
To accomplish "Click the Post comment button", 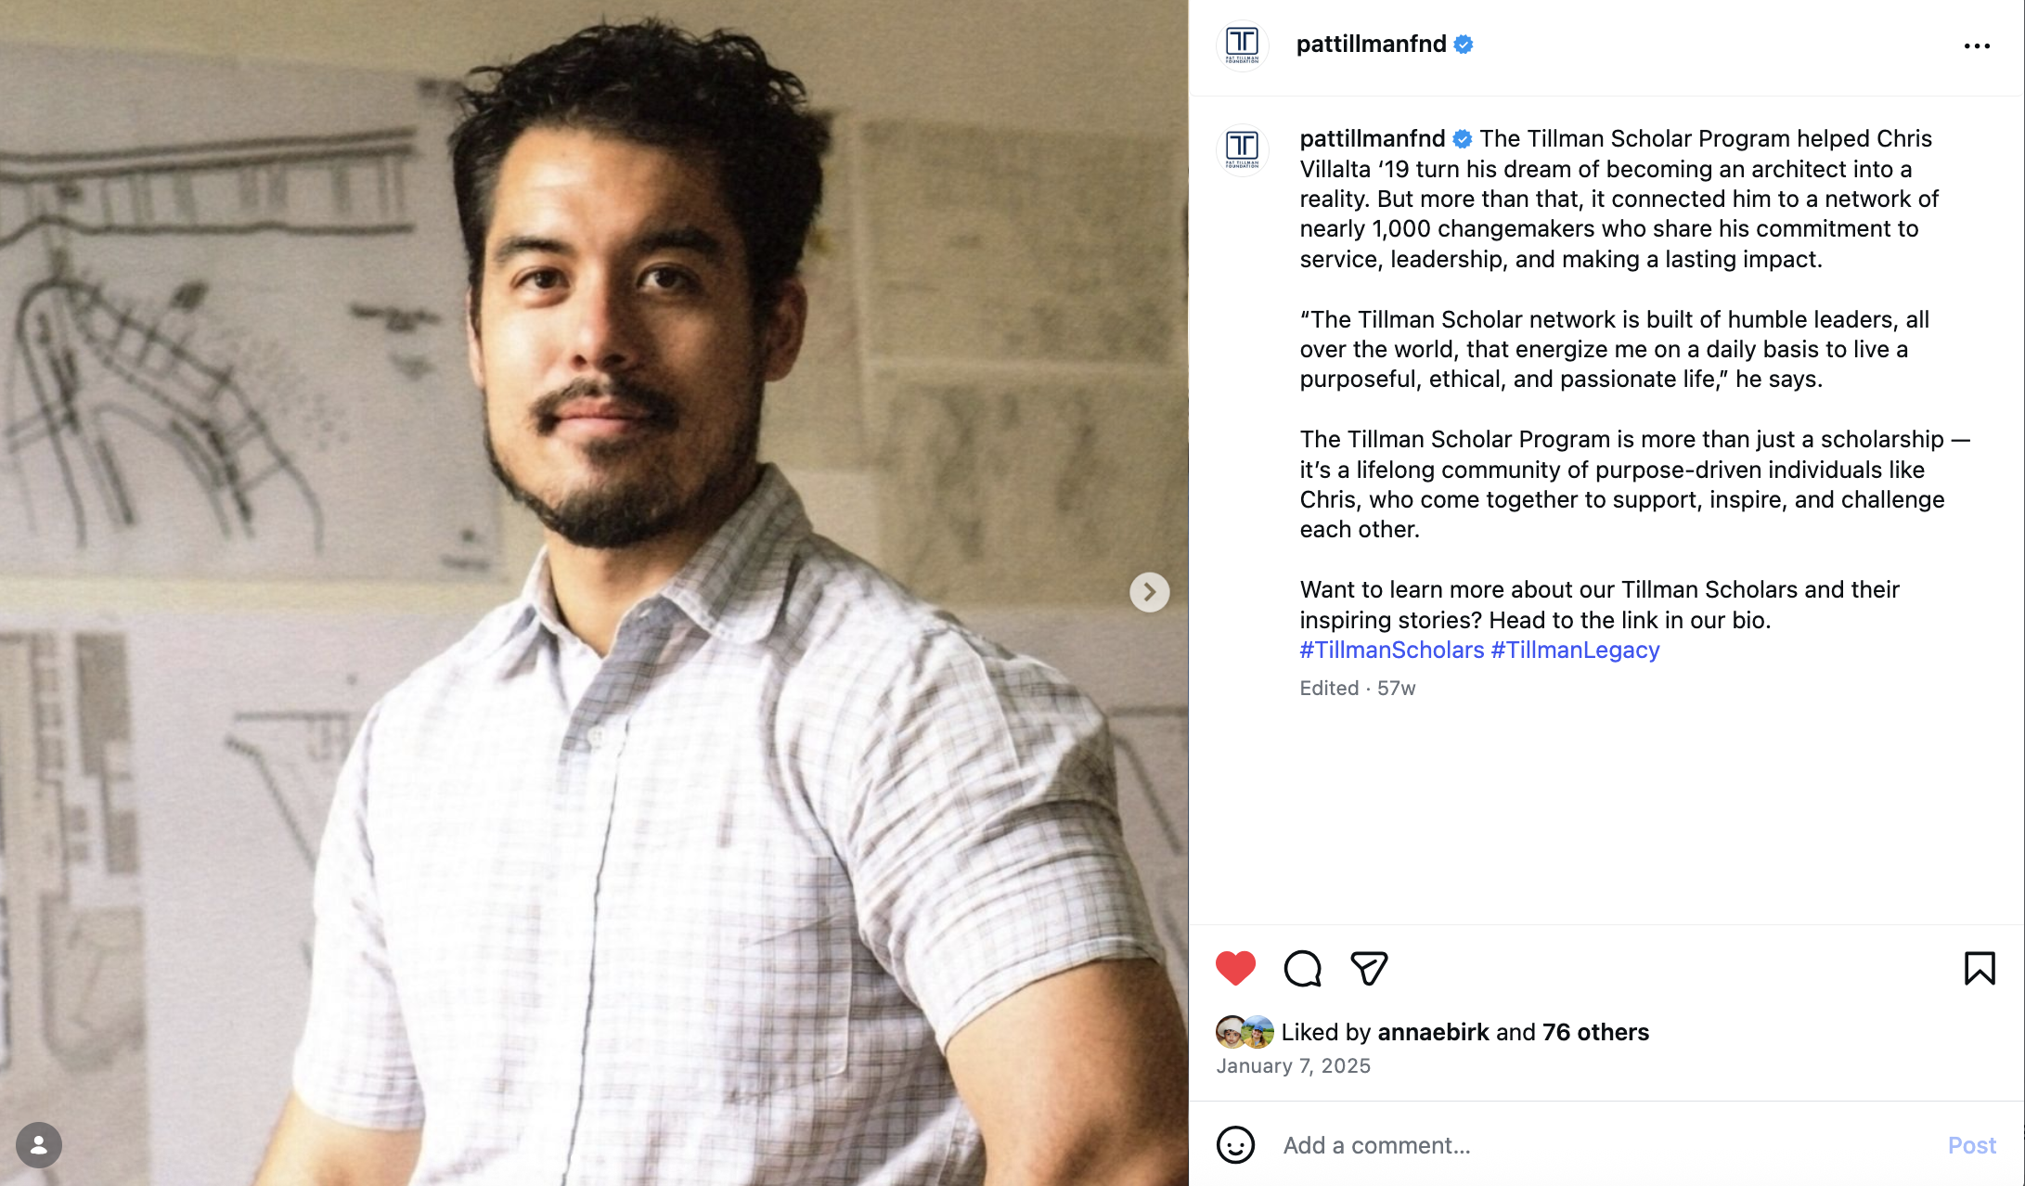I will click(x=1971, y=1145).
